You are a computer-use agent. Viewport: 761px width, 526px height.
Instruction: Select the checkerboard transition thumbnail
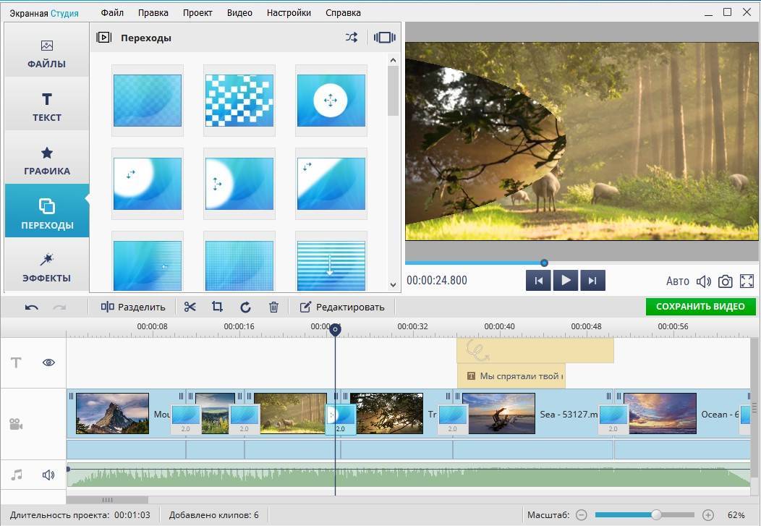(x=239, y=101)
